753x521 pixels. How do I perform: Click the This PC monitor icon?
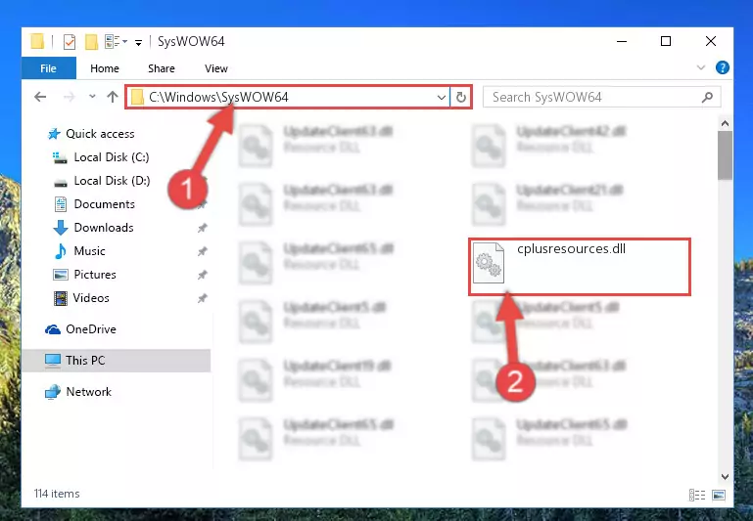coord(53,361)
